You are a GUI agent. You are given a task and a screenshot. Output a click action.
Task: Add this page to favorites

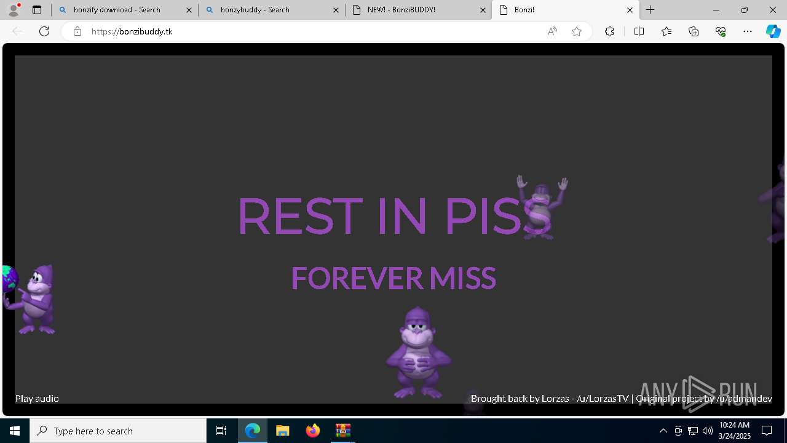[x=577, y=31]
